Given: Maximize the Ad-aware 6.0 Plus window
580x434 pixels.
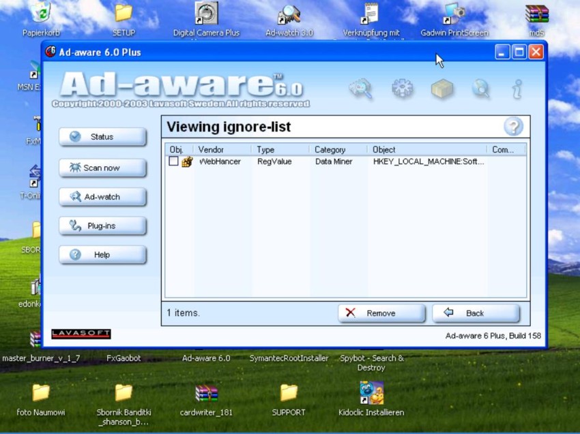Looking at the screenshot, I should pos(519,52).
